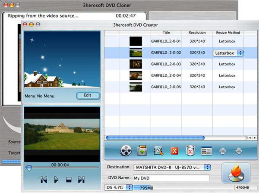Click the film reel add video icon
Viewport: 259px width, 193px height.
pos(126,150)
